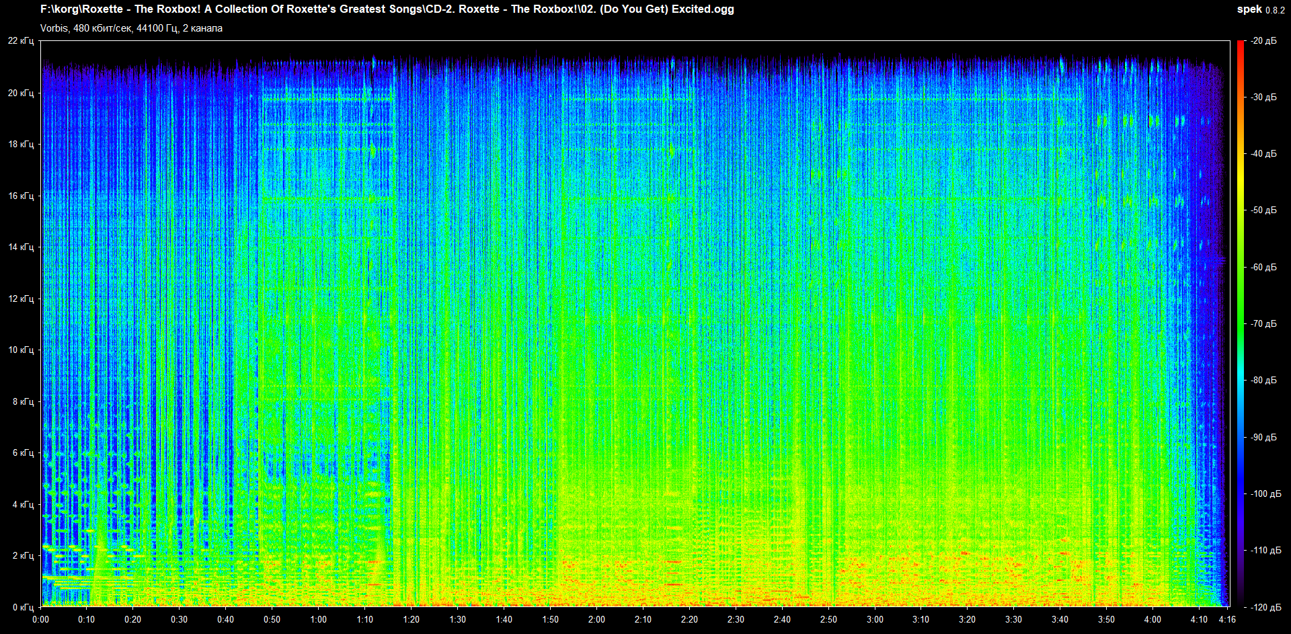1291x634 pixels.
Task: Select the 3:00 time axis marker
Action: [x=875, y=619]
